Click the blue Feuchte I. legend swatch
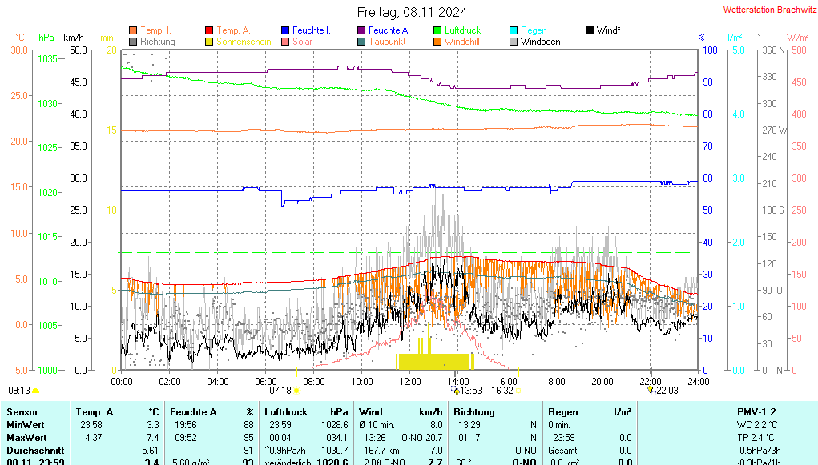The width and height of the screenshot is (818, 465). 285,30
